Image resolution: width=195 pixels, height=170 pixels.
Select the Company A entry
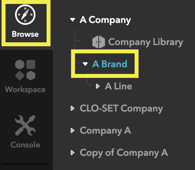[105, 131]
